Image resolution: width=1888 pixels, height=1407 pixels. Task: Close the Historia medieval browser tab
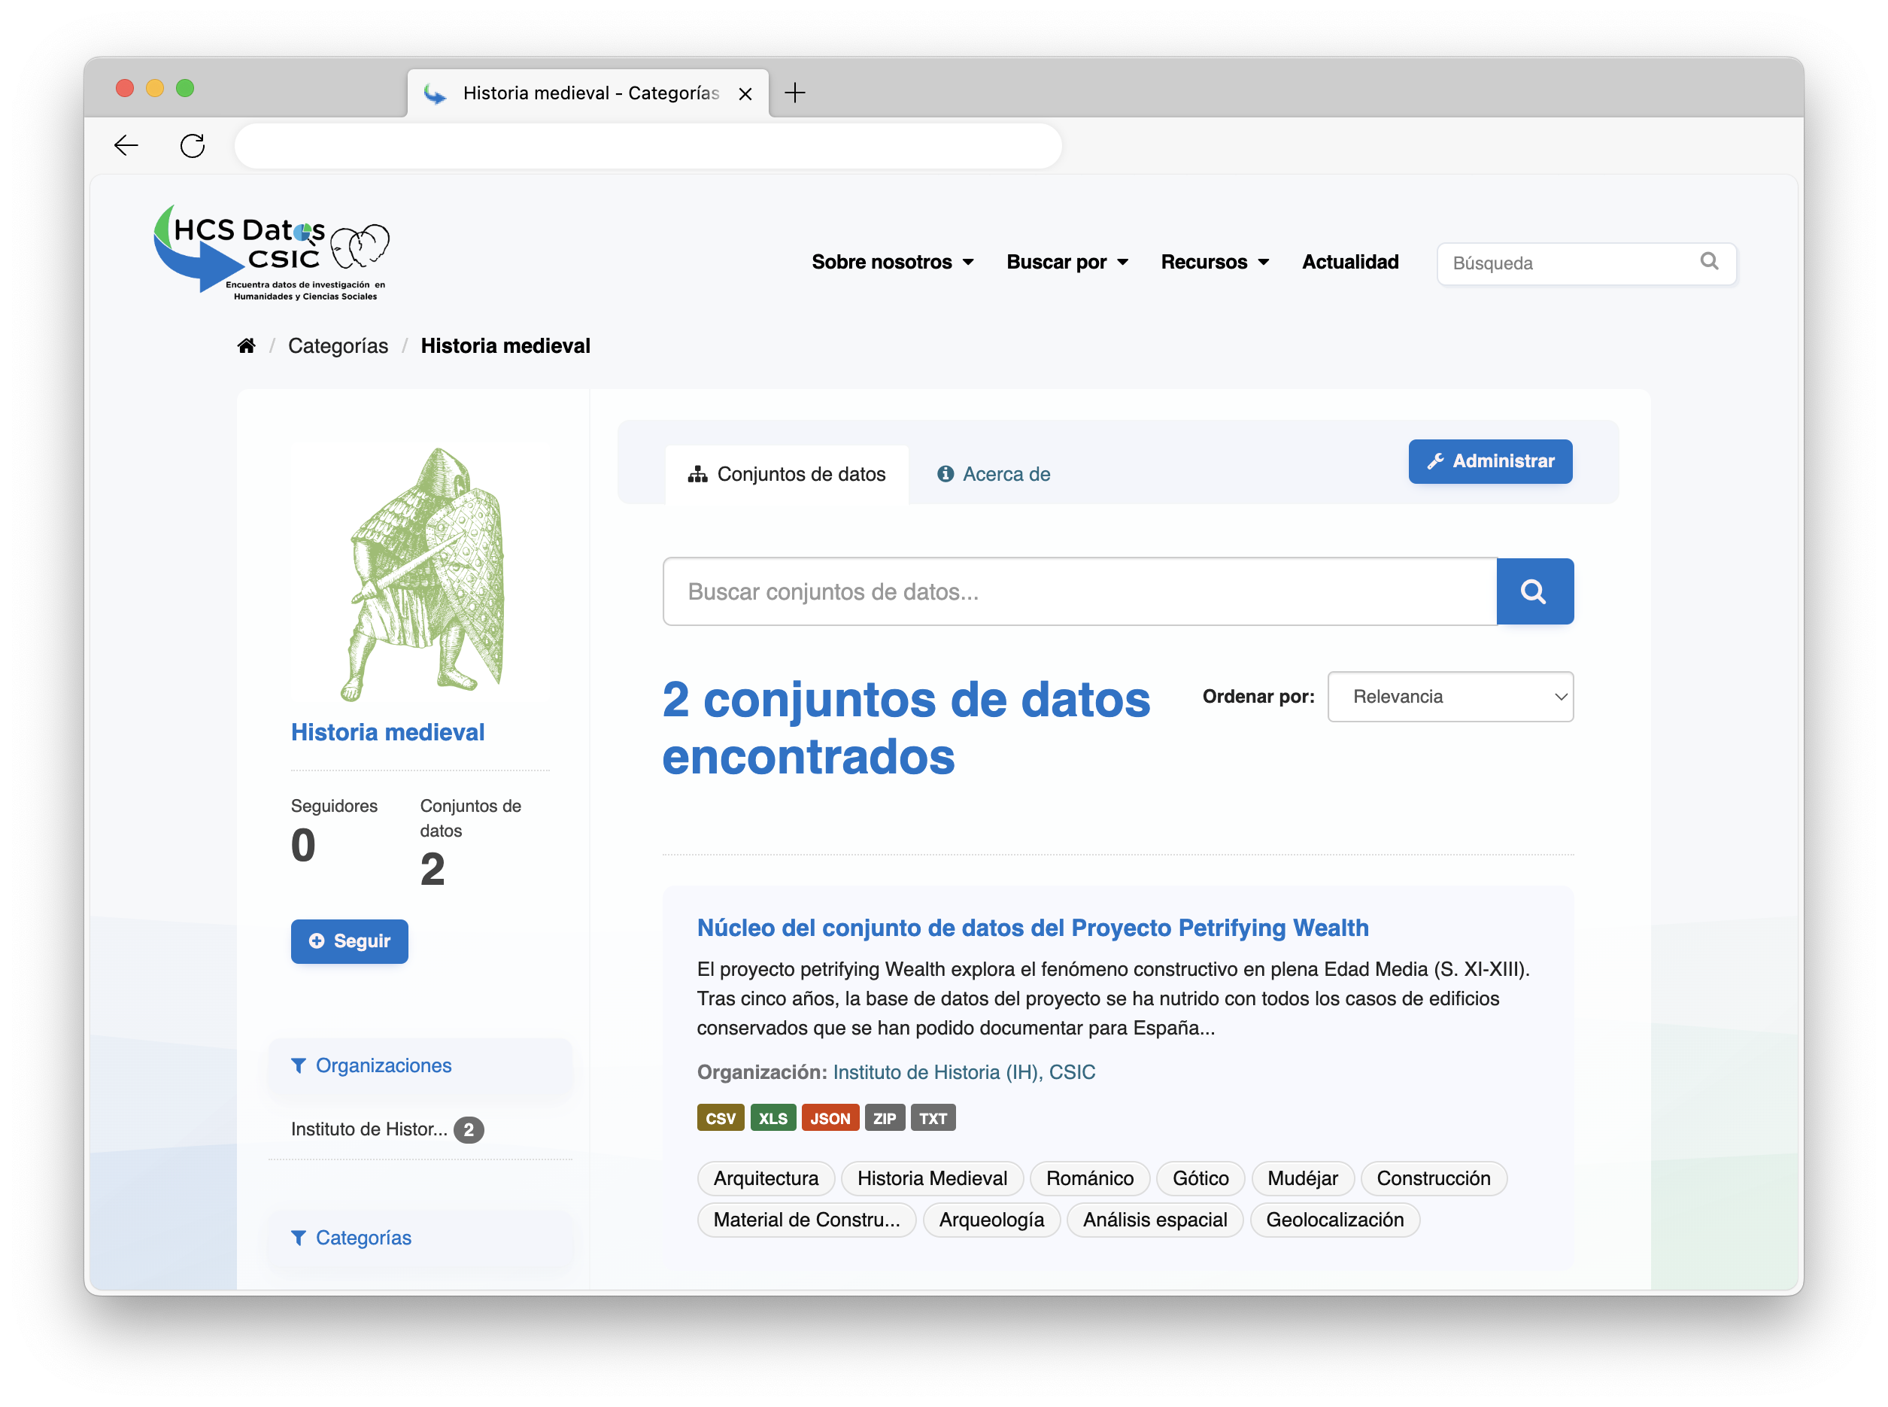pos(745,94)
